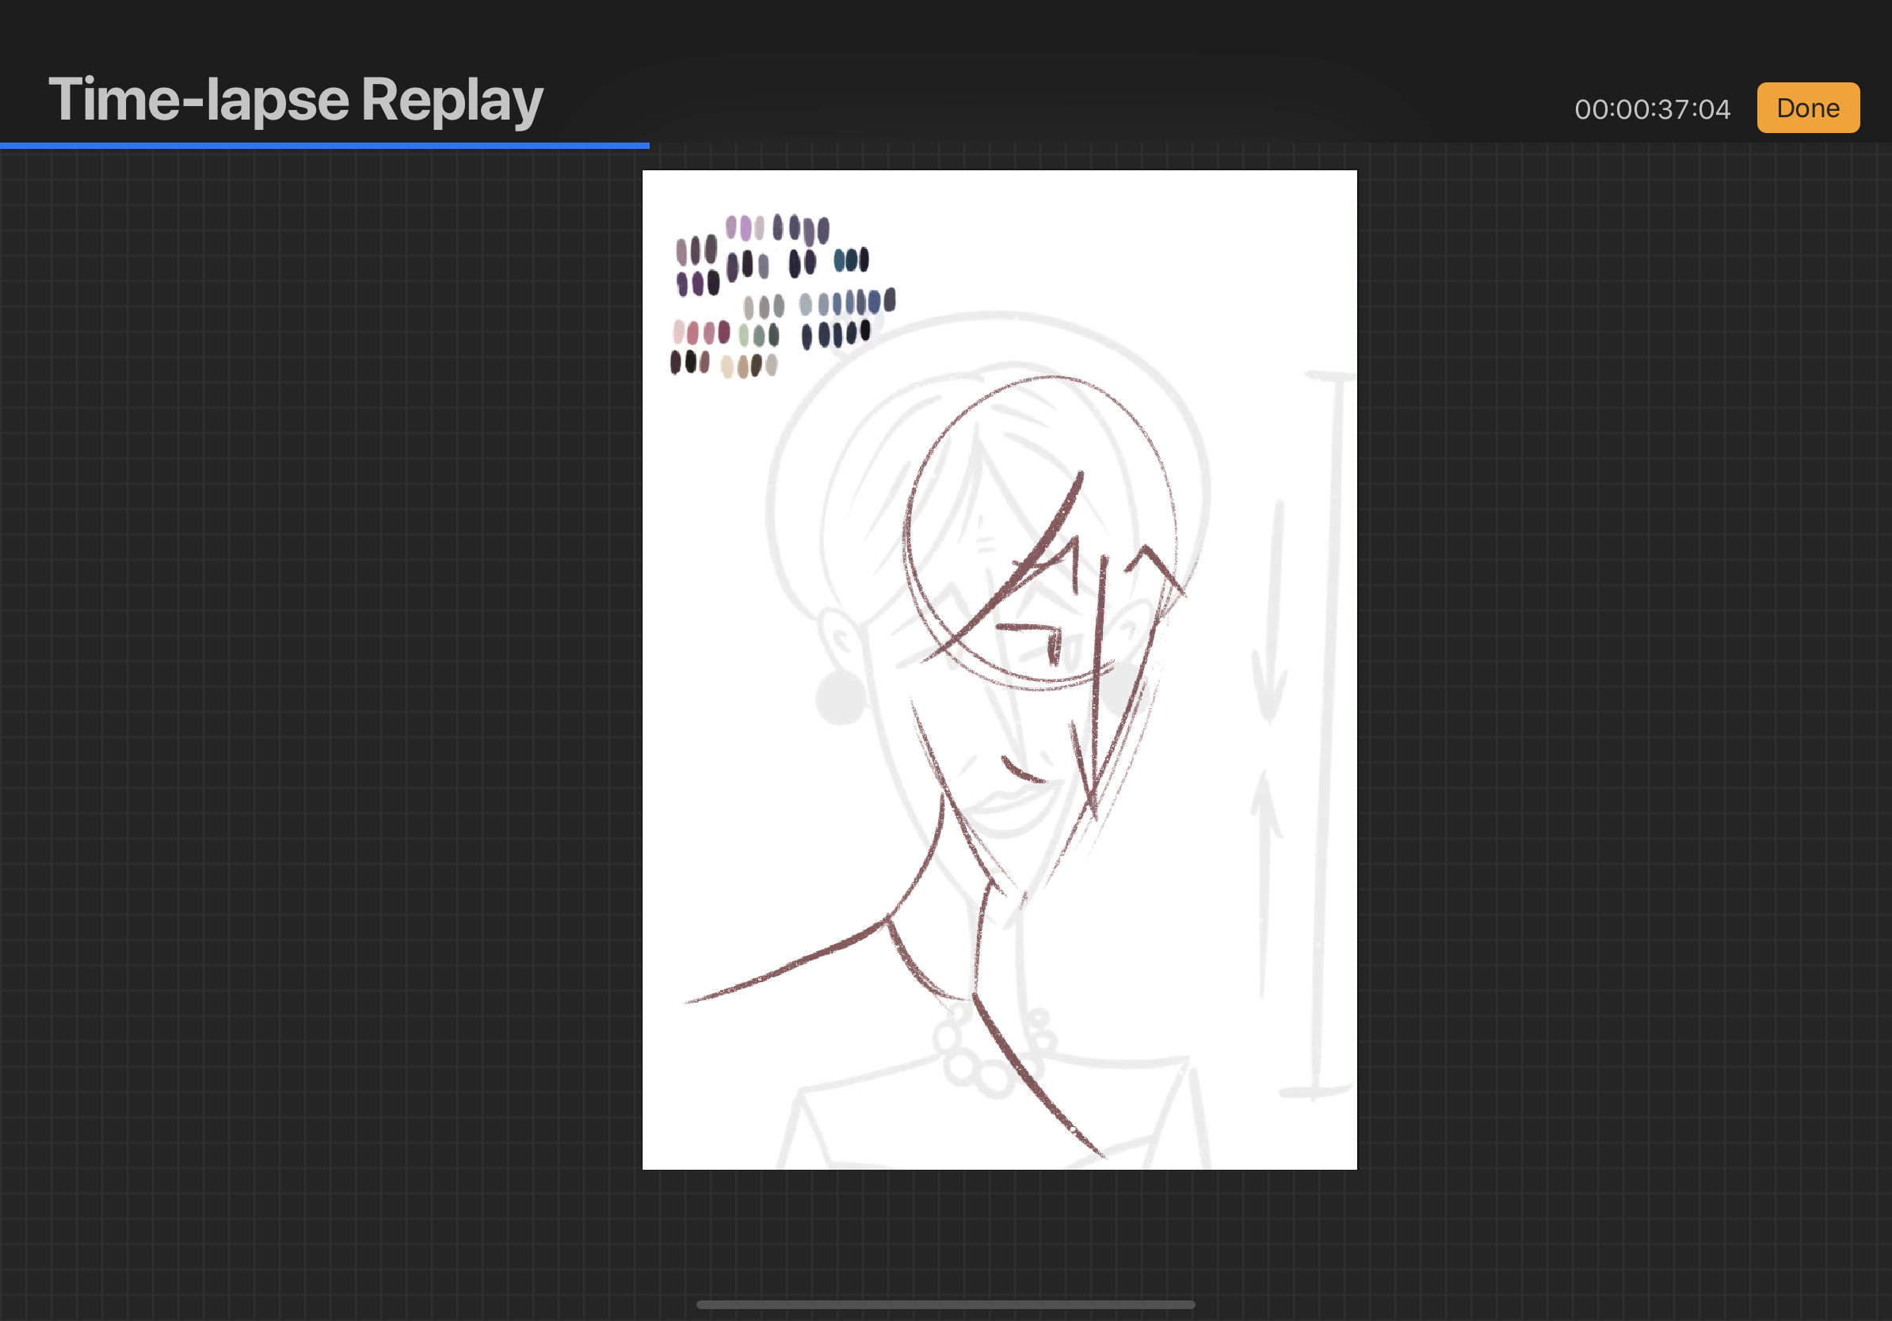Select the cobalt blue swatch in the blue row
The width and height of the screenshot is (1892, 1321).
pyautogui.click(x=873, y=302)
